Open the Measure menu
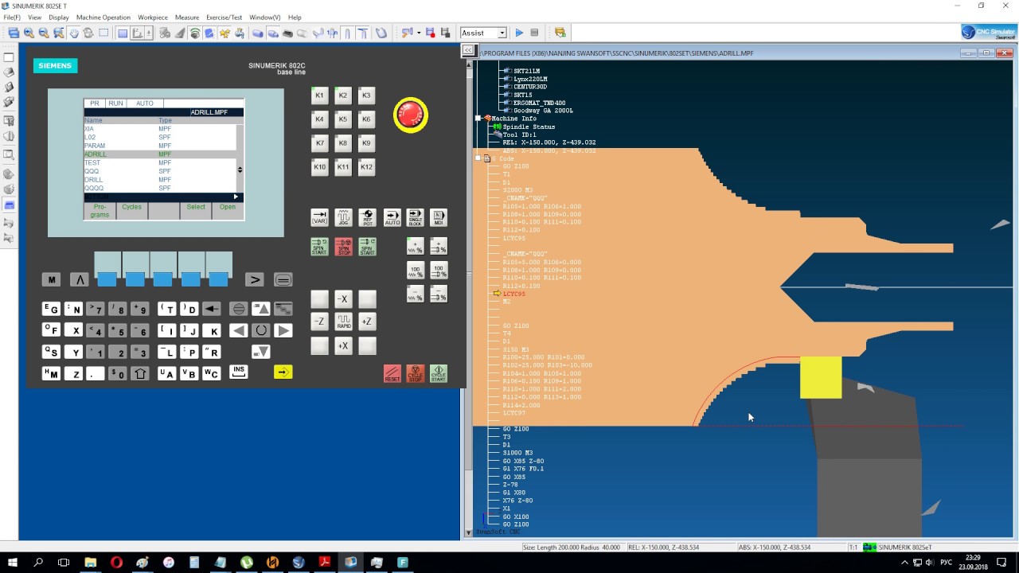 pos(187,17)
